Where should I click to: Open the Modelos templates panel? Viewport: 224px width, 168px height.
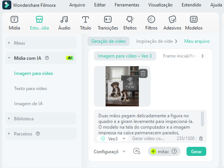(x=194, y=23)
